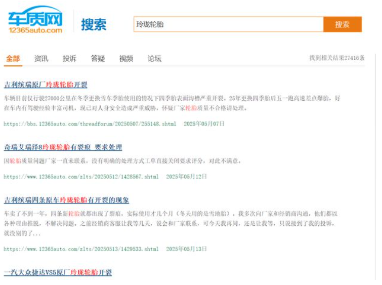The image size is (382, 285).
Task: Click into the search box containing 玲珑轮胎
Action: [229, 24]
